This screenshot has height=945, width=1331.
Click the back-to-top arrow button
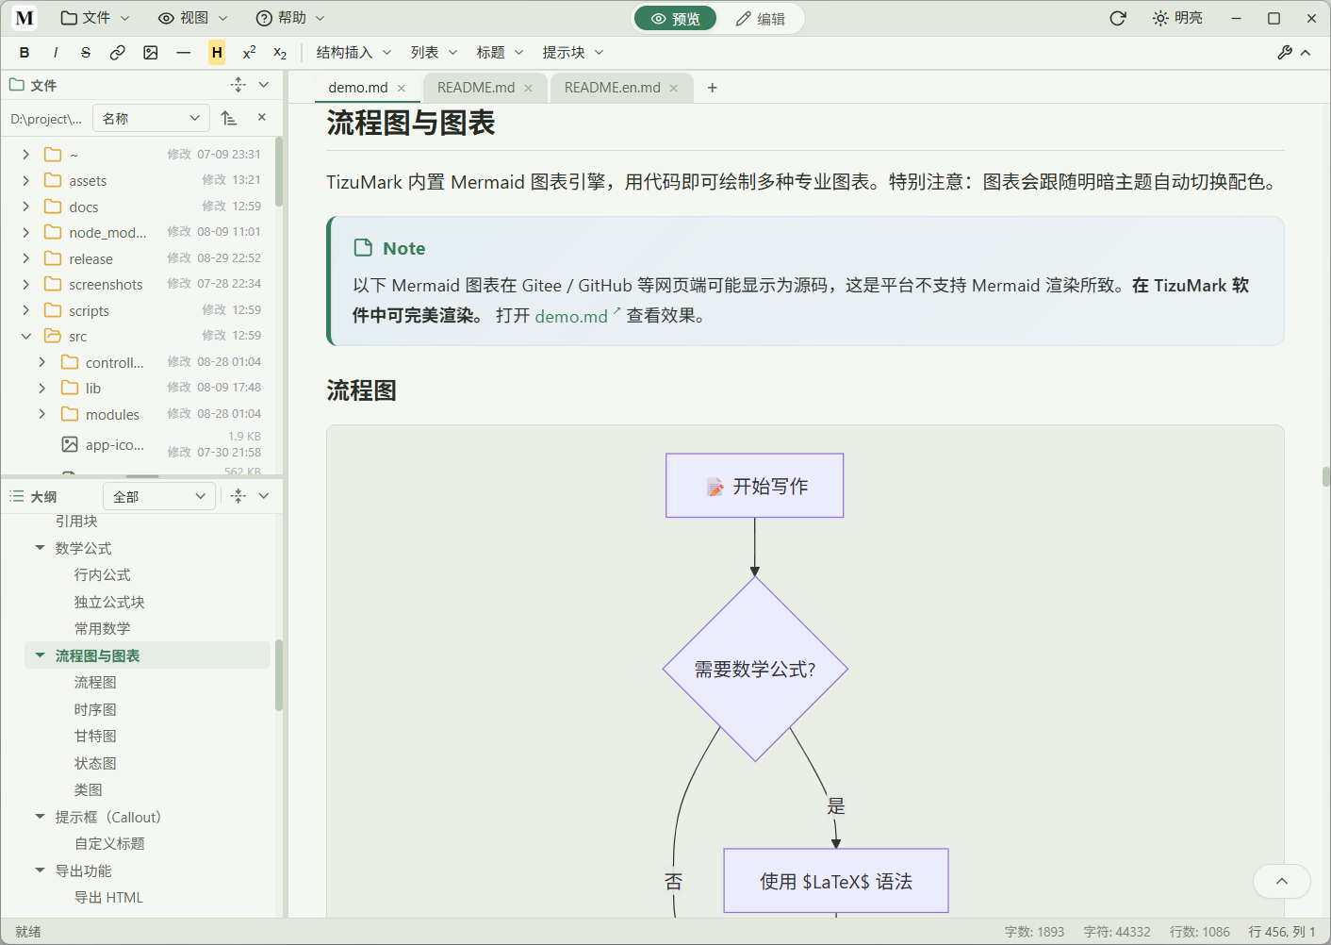[x=1282, y=882]
